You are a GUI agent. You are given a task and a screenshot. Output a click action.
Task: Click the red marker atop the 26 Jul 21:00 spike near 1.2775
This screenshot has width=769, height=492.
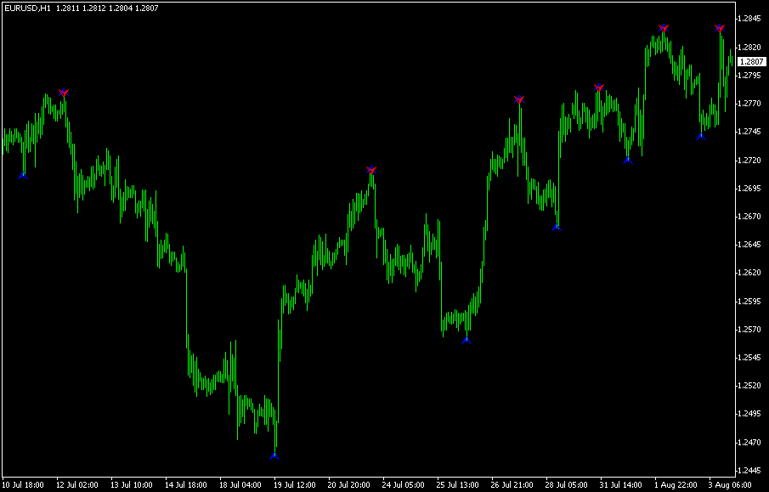(x=519, y=99)
